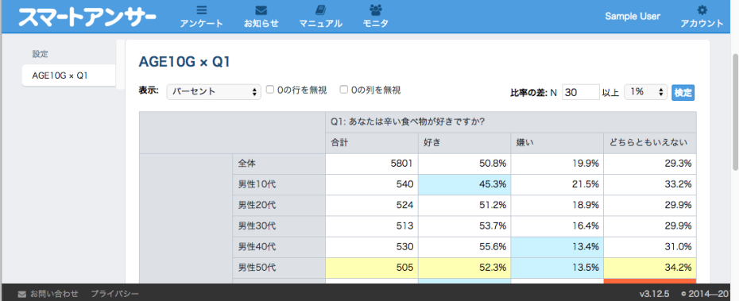Viewport: 739px width, 301px height.
Task: Click the cell showing 18.9%
Action: [558, 205]
